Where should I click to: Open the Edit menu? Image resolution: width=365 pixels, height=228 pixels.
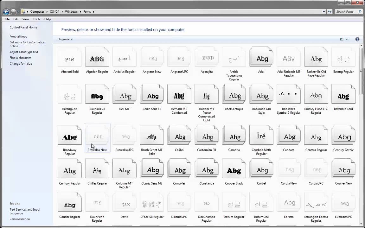(x=16, y=19)
